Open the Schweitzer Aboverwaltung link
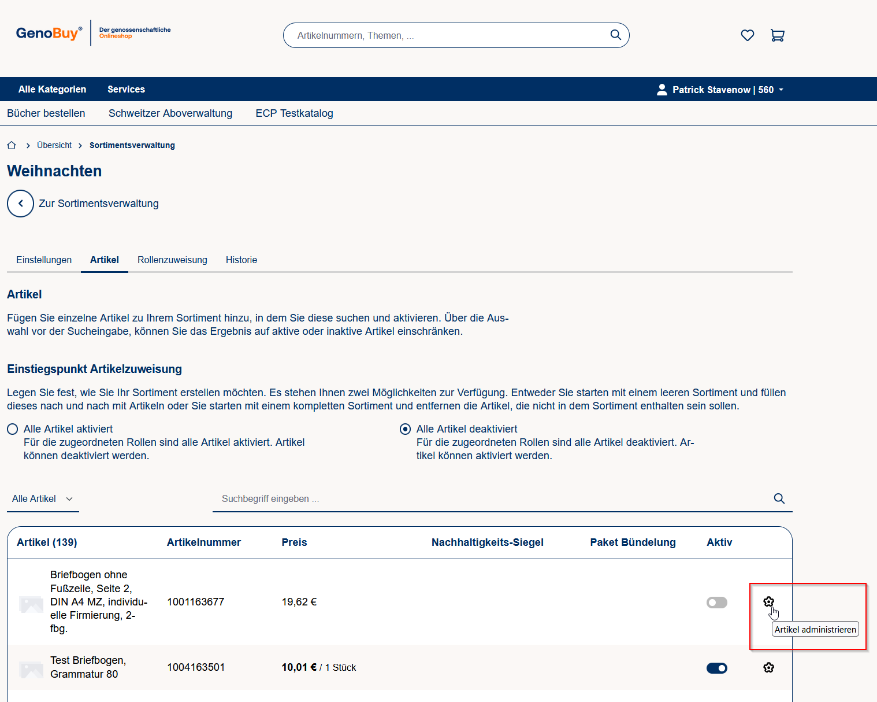Viewport: 877px width, 702px height. [170, 113]
